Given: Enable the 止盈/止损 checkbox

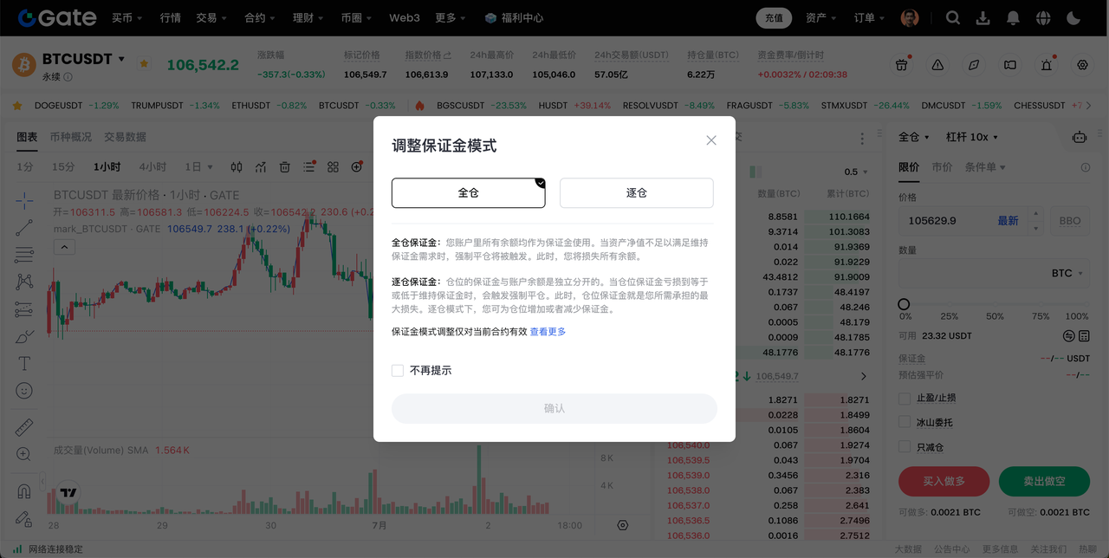Looking at the screenshot, I should (x=905, y=399).
